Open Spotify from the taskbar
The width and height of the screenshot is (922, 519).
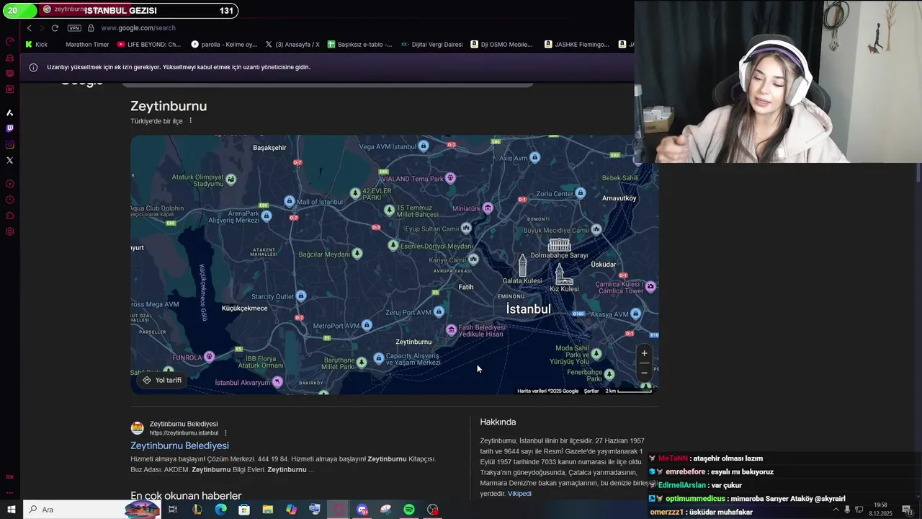[x=409, y=510]
